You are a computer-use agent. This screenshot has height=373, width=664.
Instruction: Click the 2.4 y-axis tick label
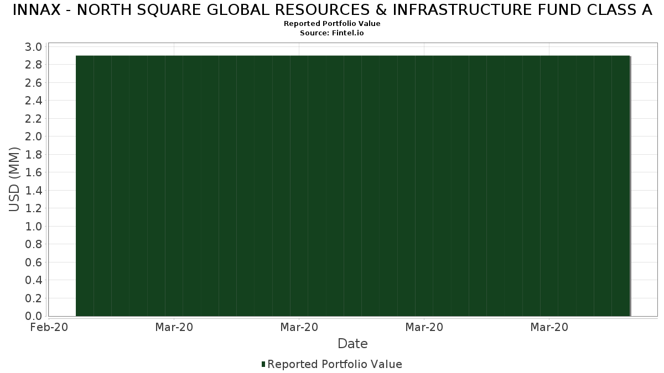(x=34, y=101)
